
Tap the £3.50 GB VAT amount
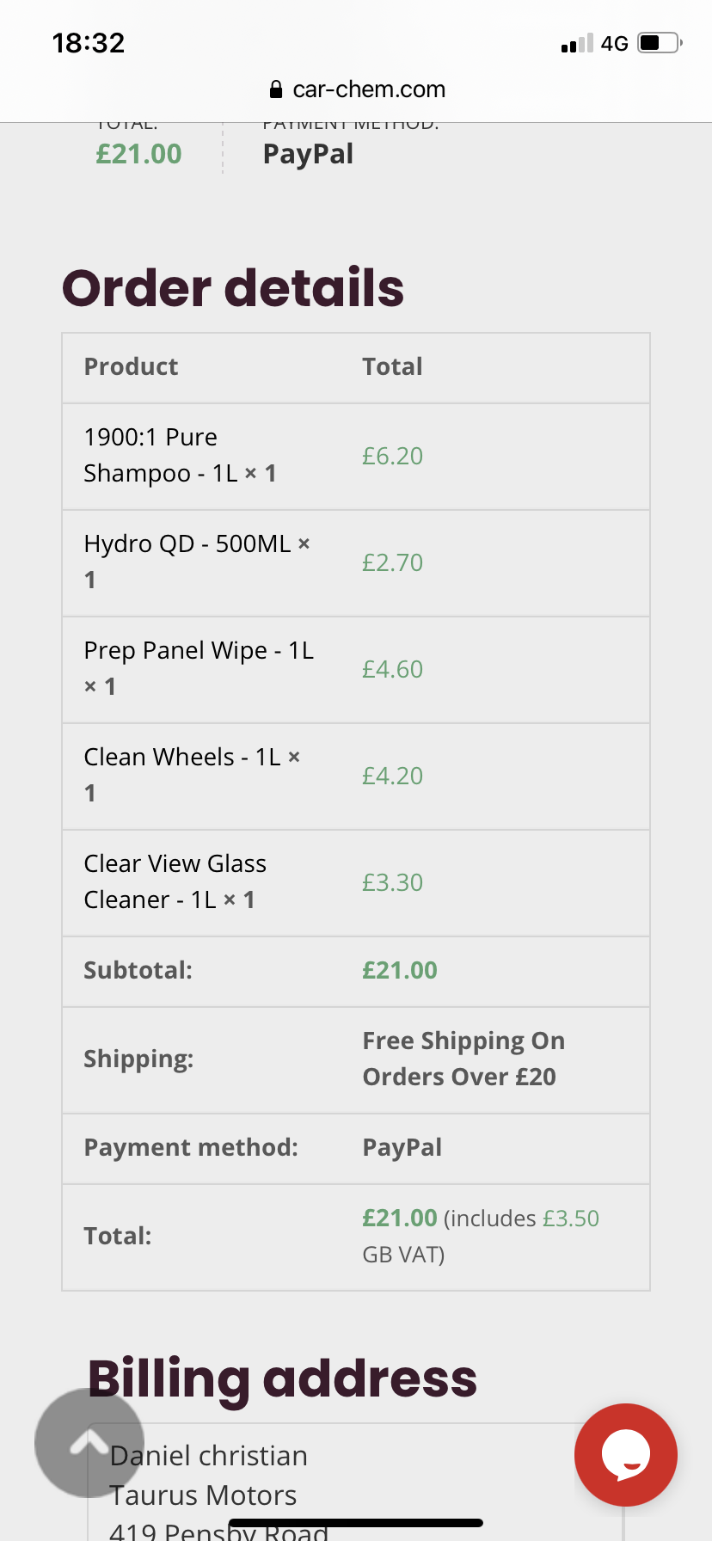571,1219
